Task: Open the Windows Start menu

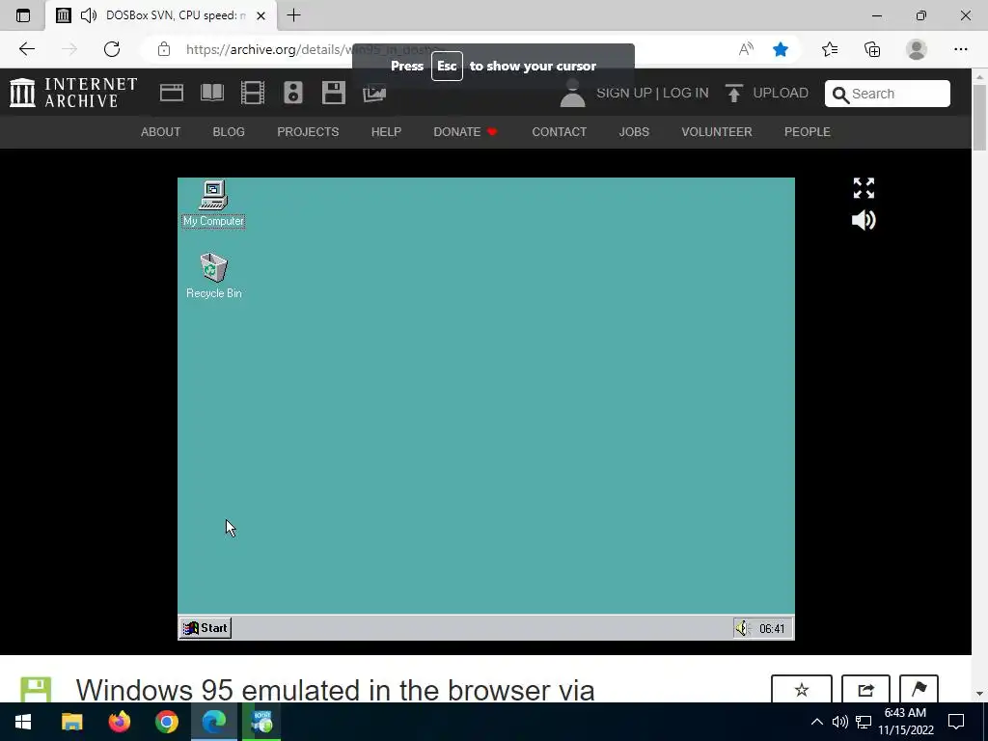Action: tap(23, 722)
